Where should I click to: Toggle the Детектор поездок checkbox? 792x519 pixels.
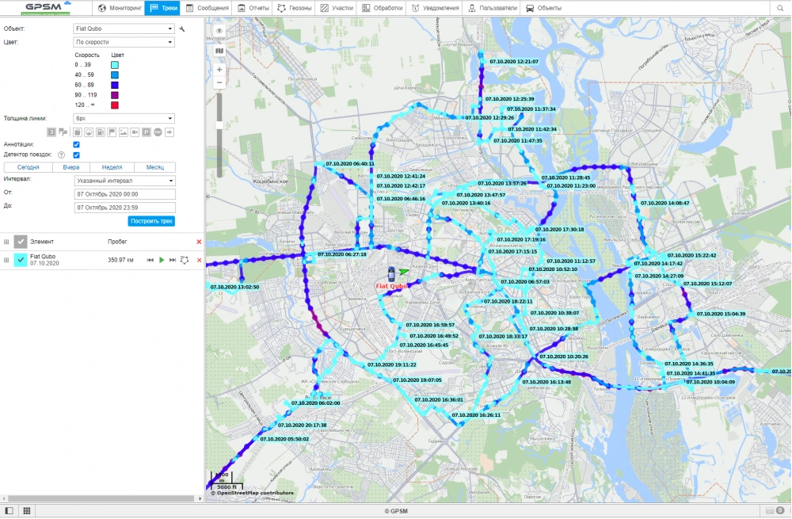pos(76,155)
